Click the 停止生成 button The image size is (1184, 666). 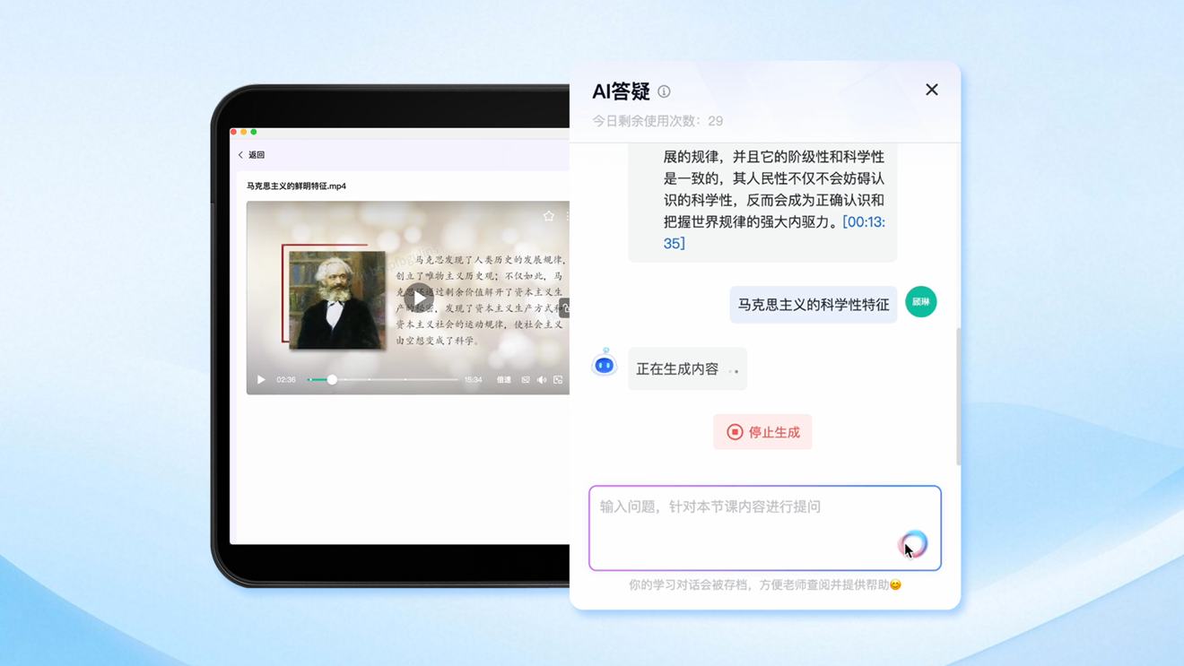pyautogui.click(x=762, y=432)
